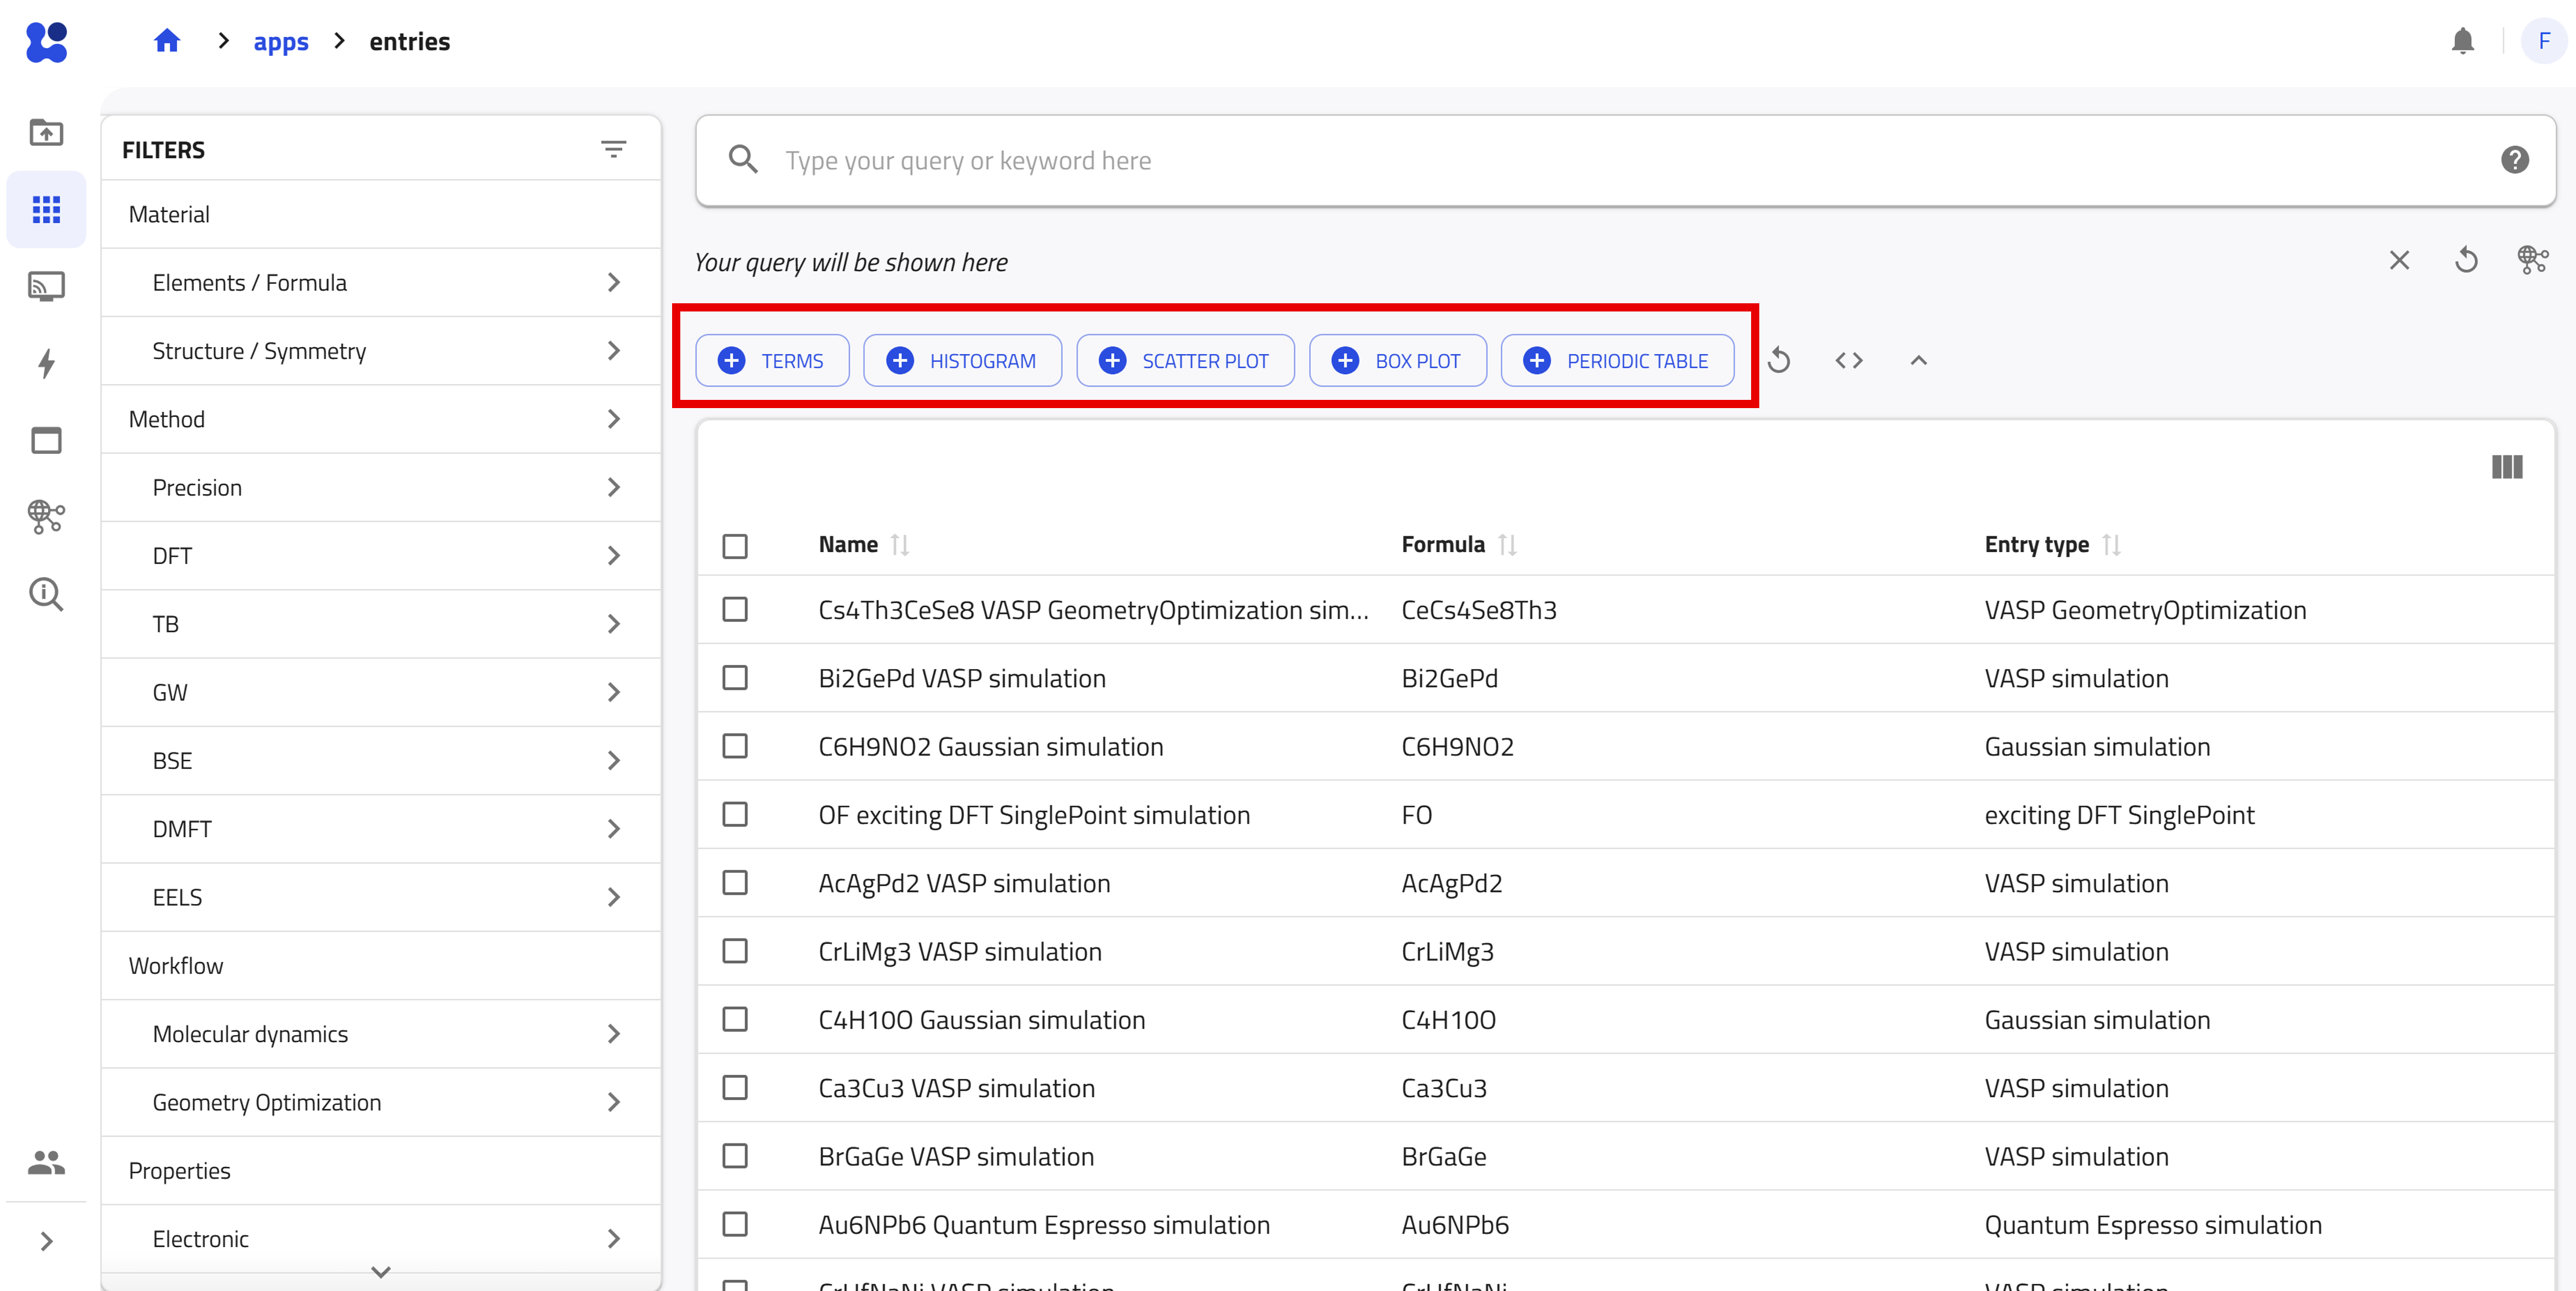Viewport: 2576px width, 1291px height.
Task: Open the Geometry Optimization filter
Action: click(381, 1102)
